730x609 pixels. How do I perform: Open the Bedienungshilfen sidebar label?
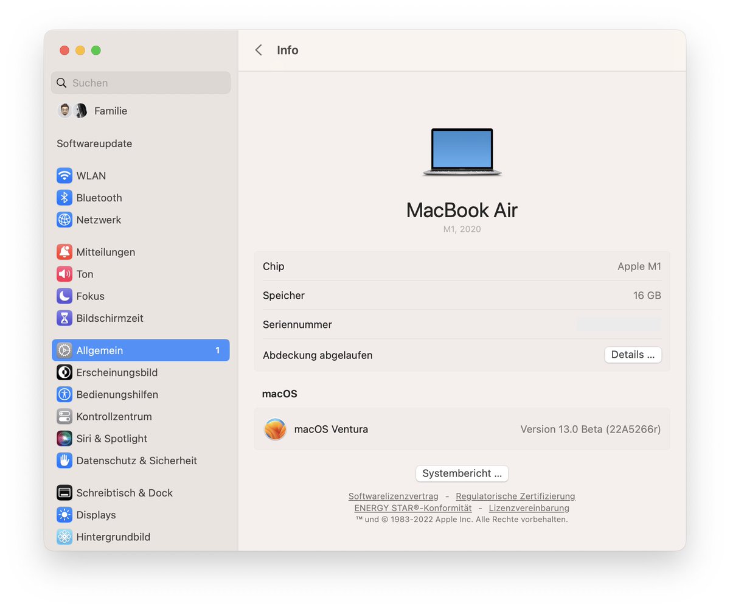click(117, 394)
